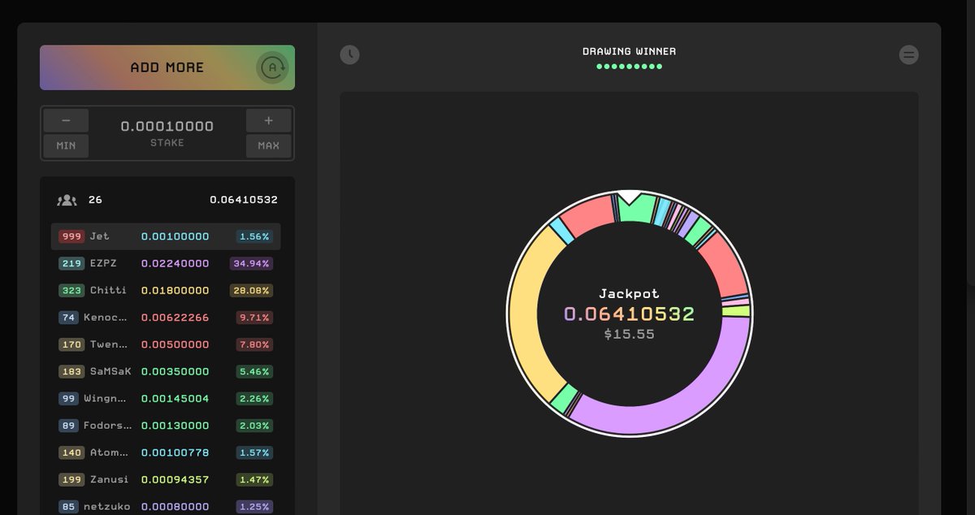Select player netzuko

(x=166, y=506)
